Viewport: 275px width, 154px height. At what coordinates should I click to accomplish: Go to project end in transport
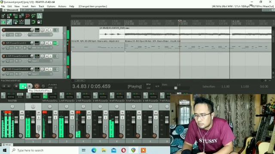(x=9, y=86)
